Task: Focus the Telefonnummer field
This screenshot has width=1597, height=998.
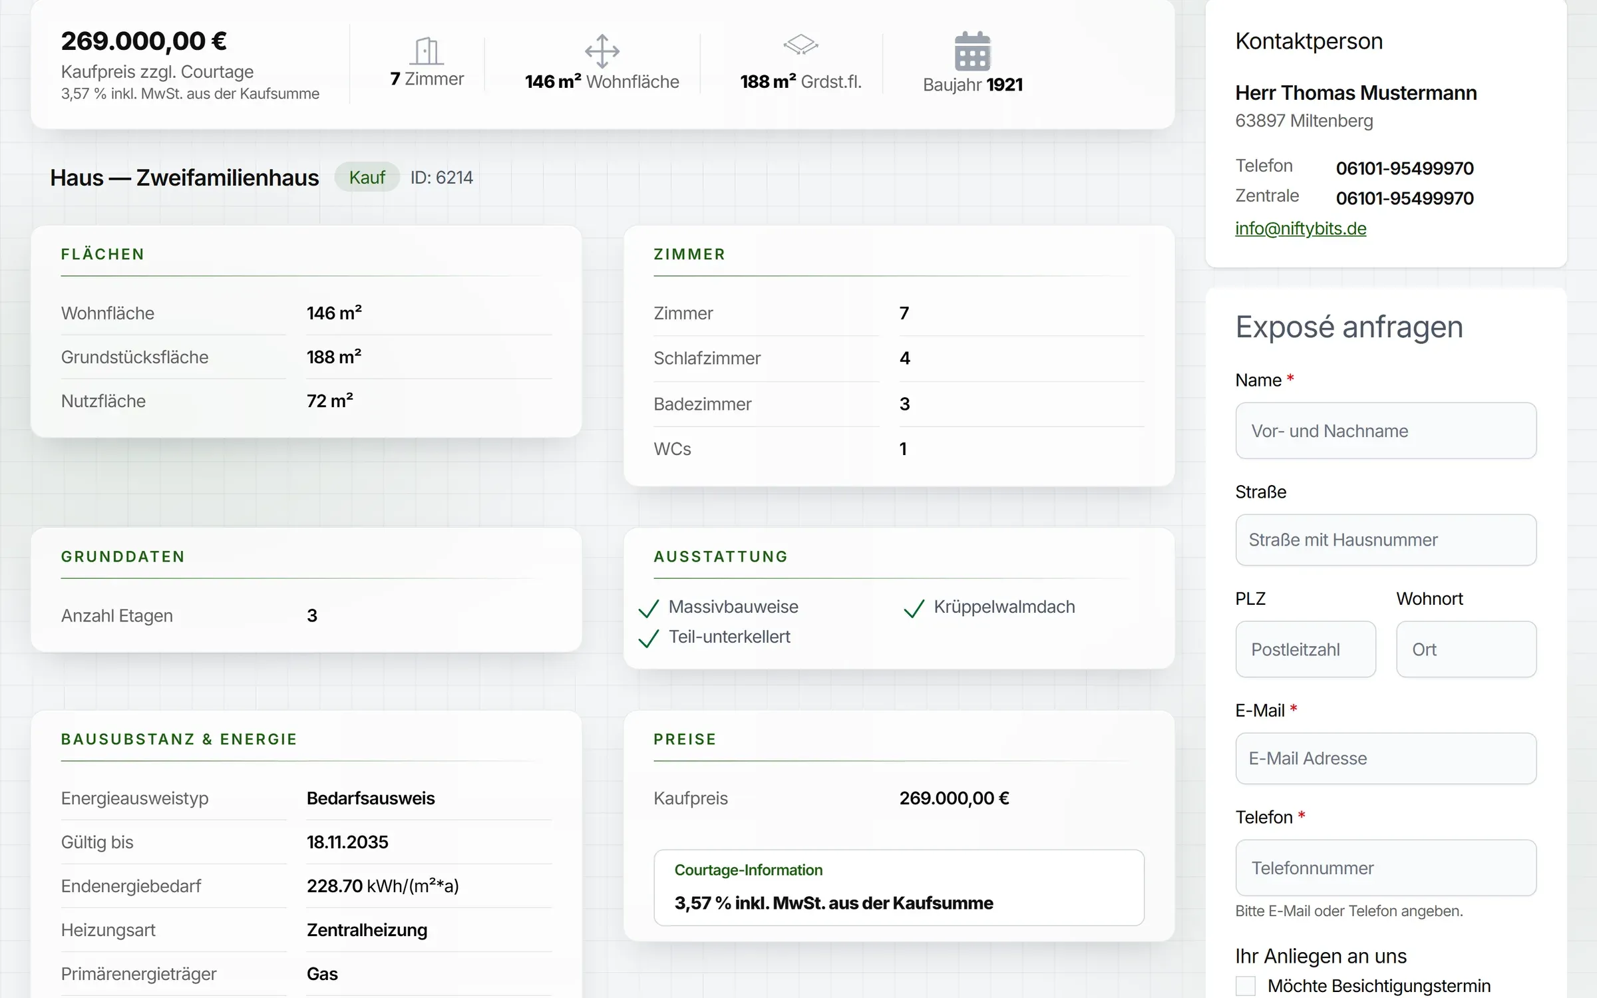Action: [1386, 868]
